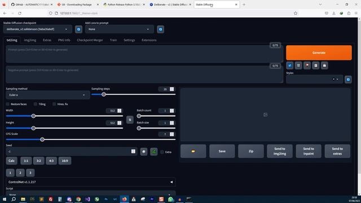This screenshot has width=361, height=203.
Task: Enable Hires. fix checkbox
Action: (54, 104)
